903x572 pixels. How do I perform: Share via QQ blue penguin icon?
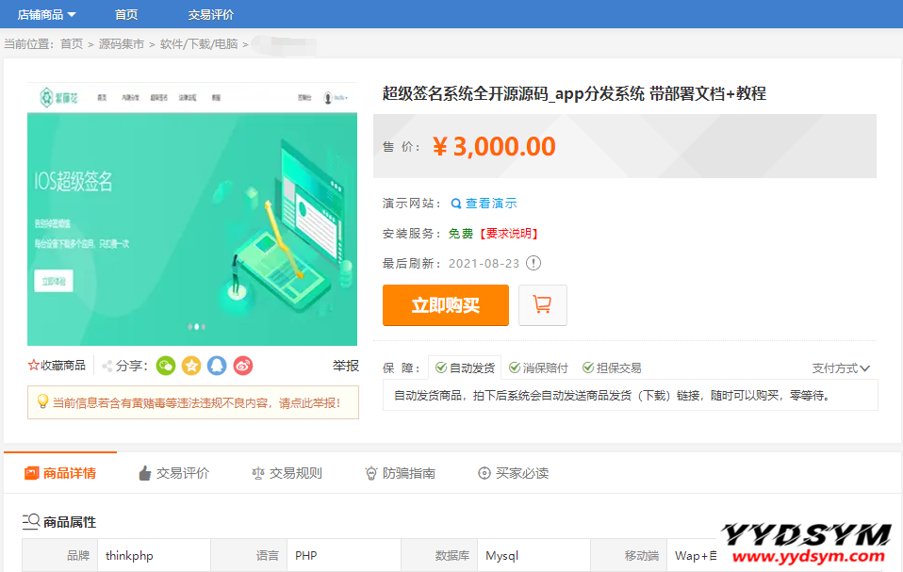coord(217,366)
